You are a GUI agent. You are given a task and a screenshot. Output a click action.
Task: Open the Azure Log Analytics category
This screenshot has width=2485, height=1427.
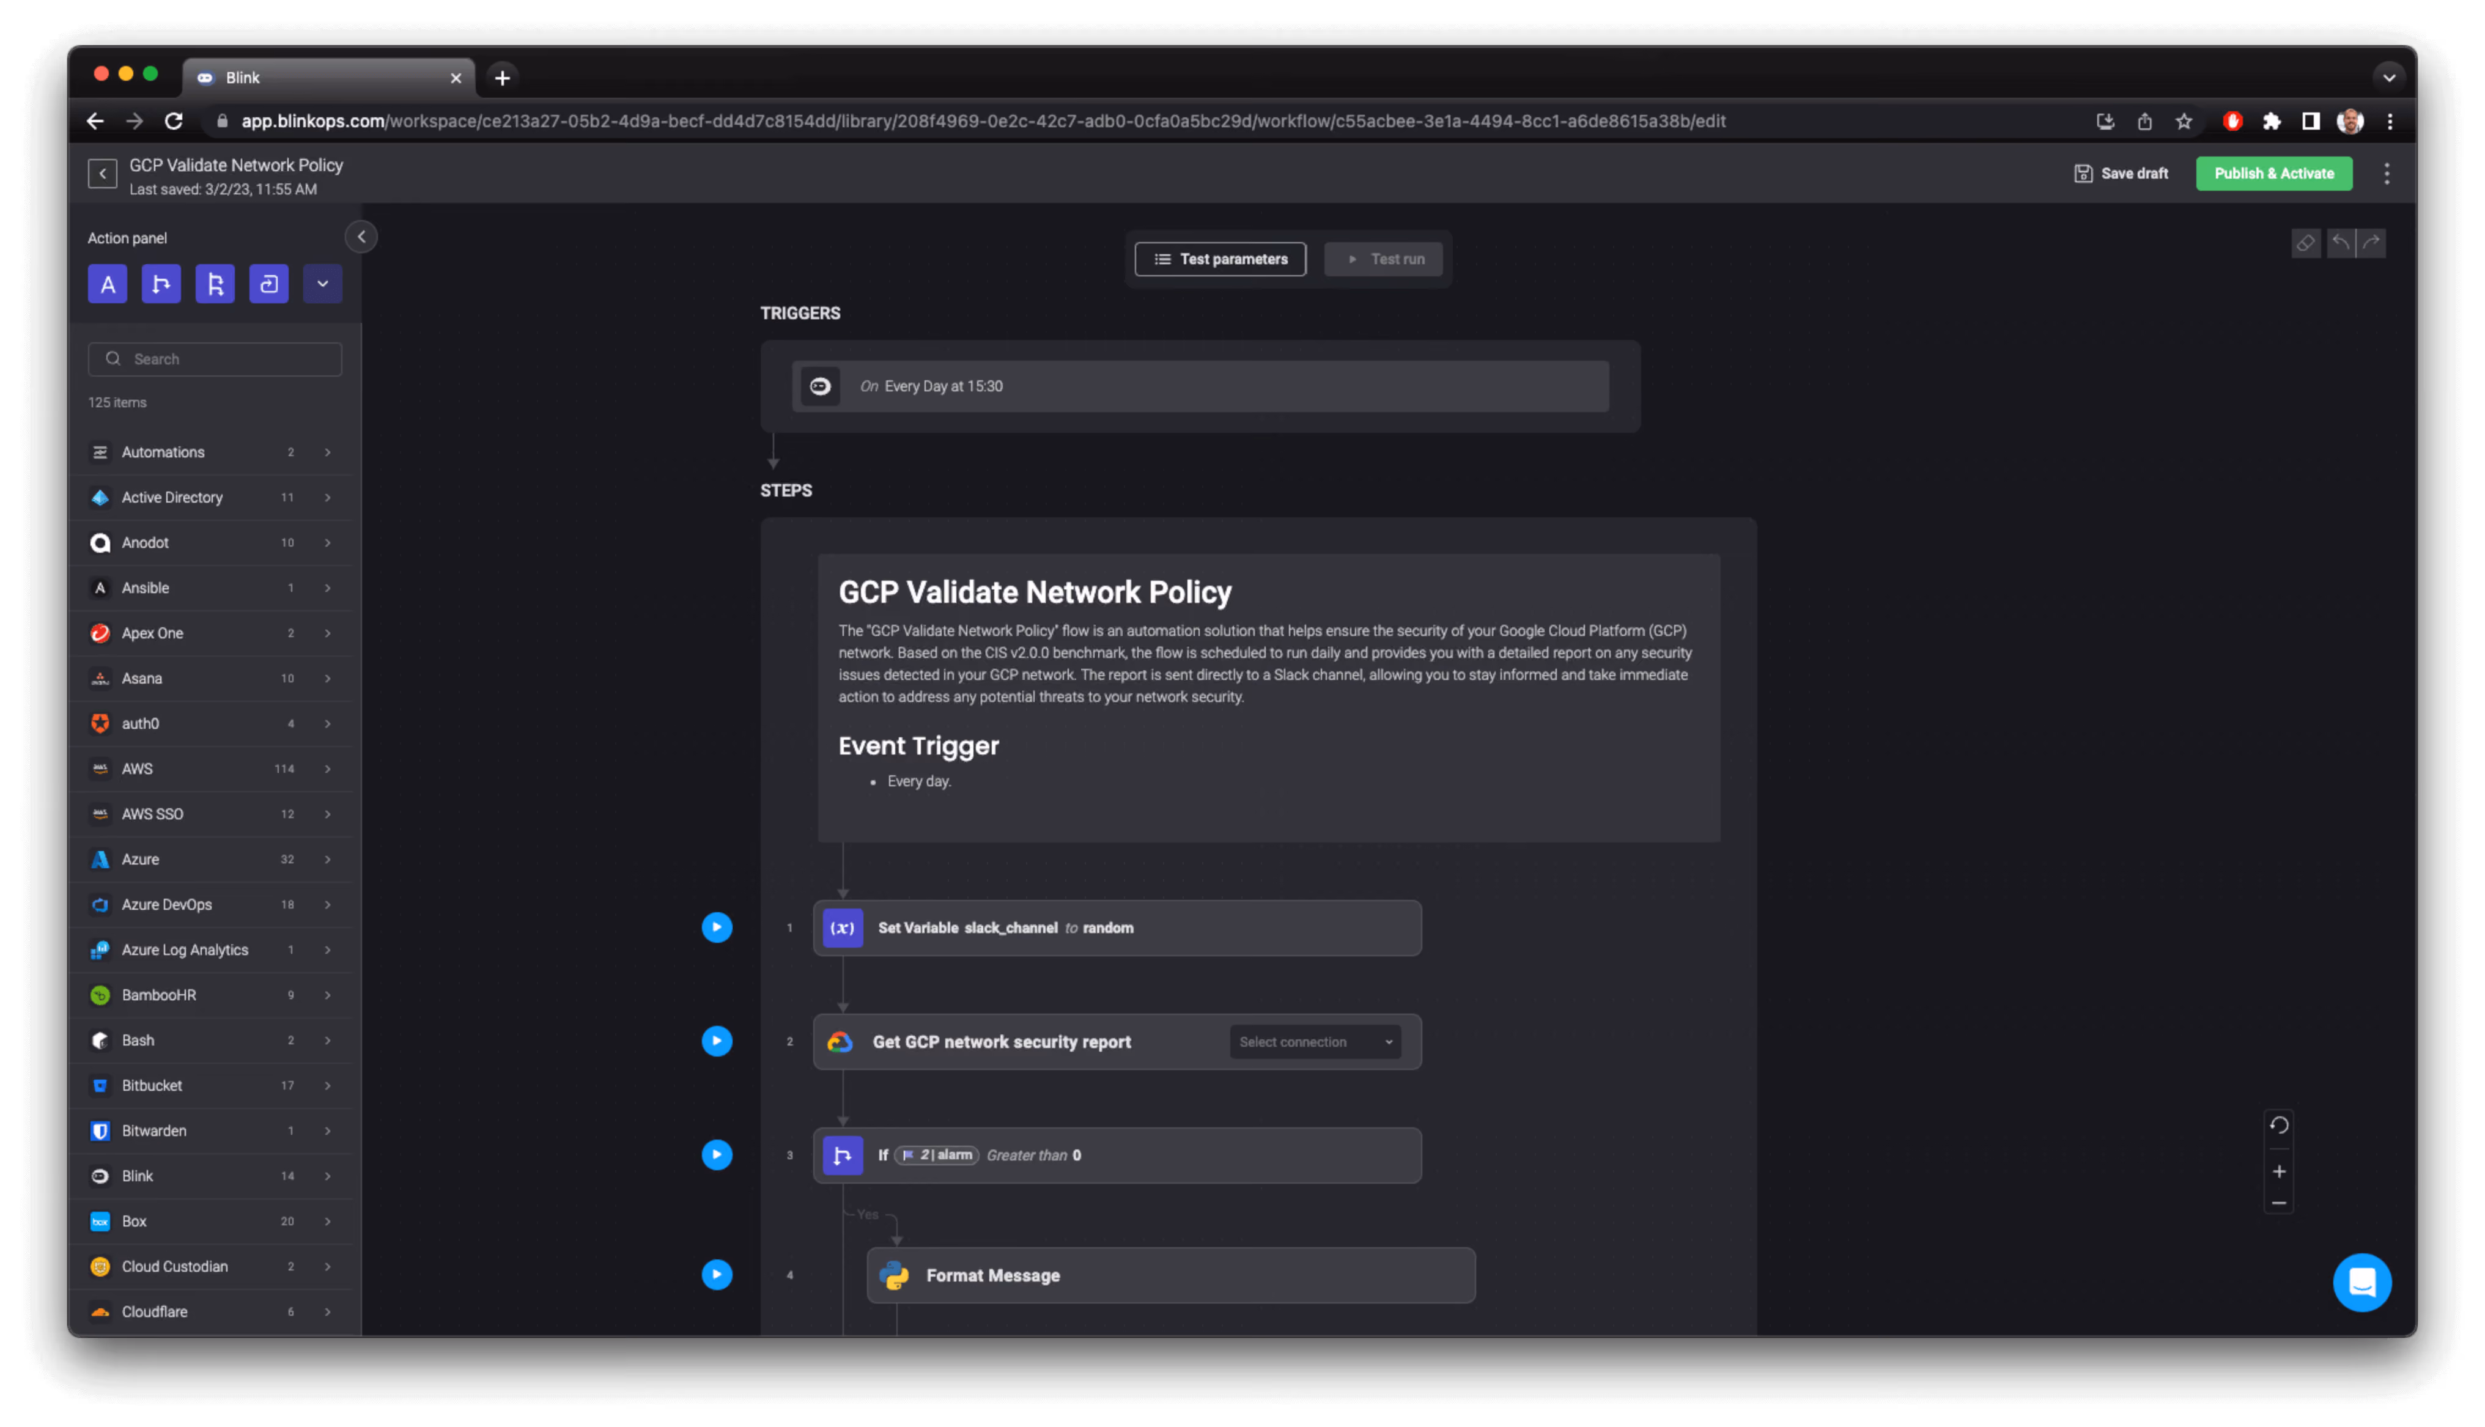tap(211, 949)
